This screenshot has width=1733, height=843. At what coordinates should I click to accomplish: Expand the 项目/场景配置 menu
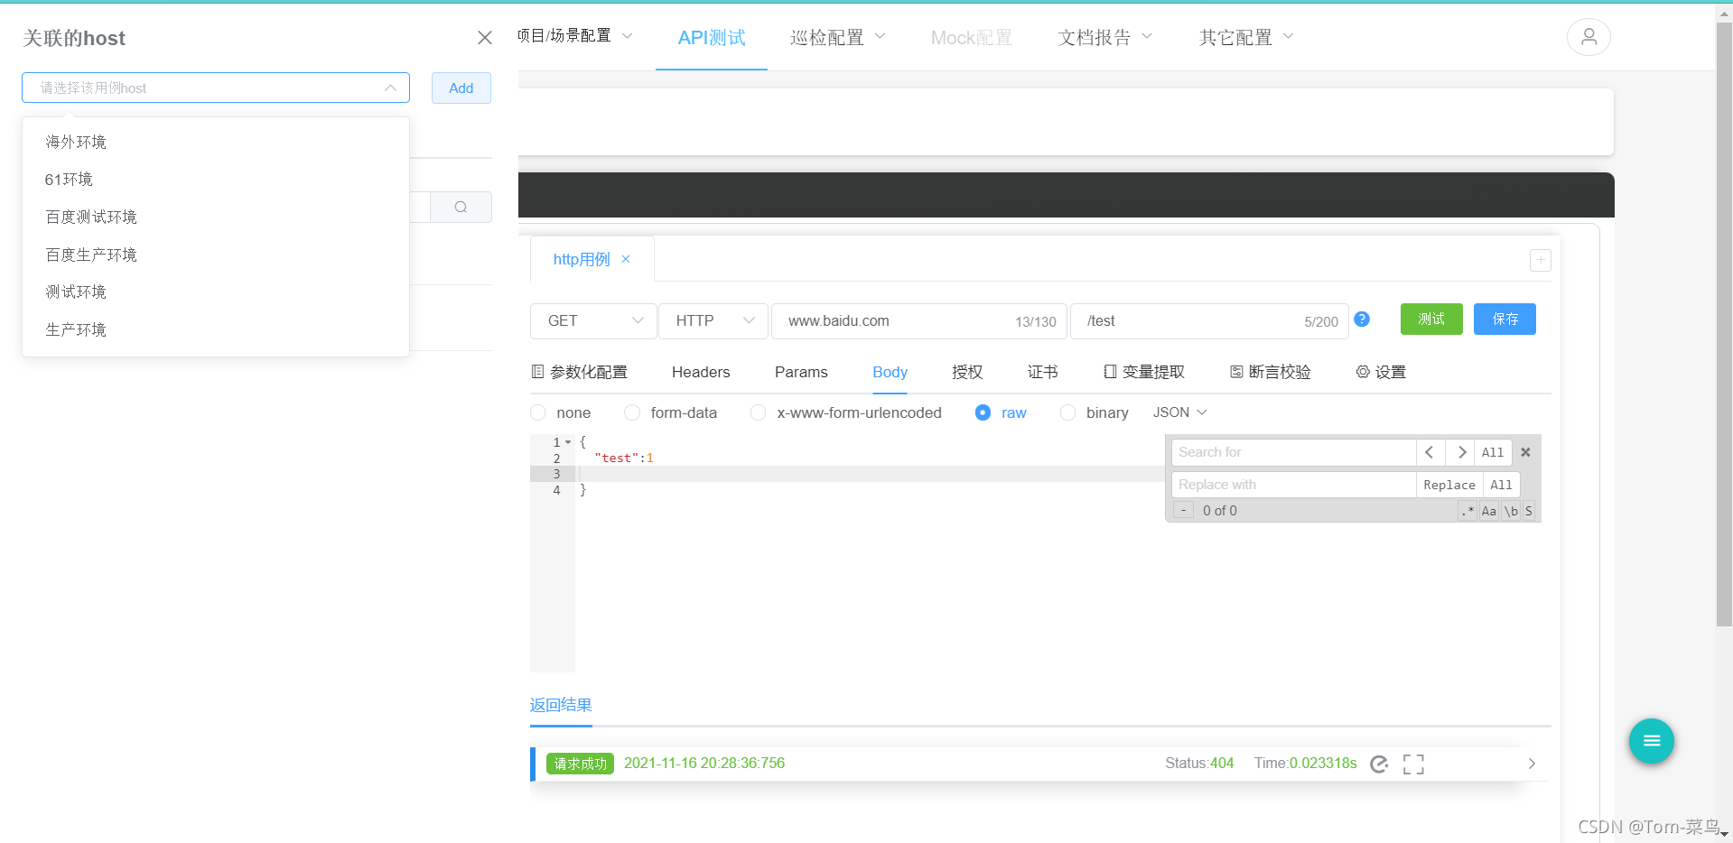pos(575,36)
